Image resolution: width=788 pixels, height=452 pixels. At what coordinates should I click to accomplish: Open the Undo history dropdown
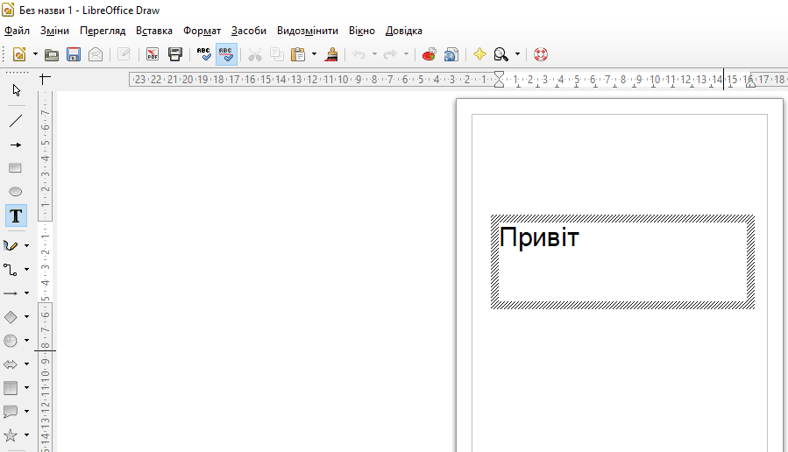(x=374, y=54)
